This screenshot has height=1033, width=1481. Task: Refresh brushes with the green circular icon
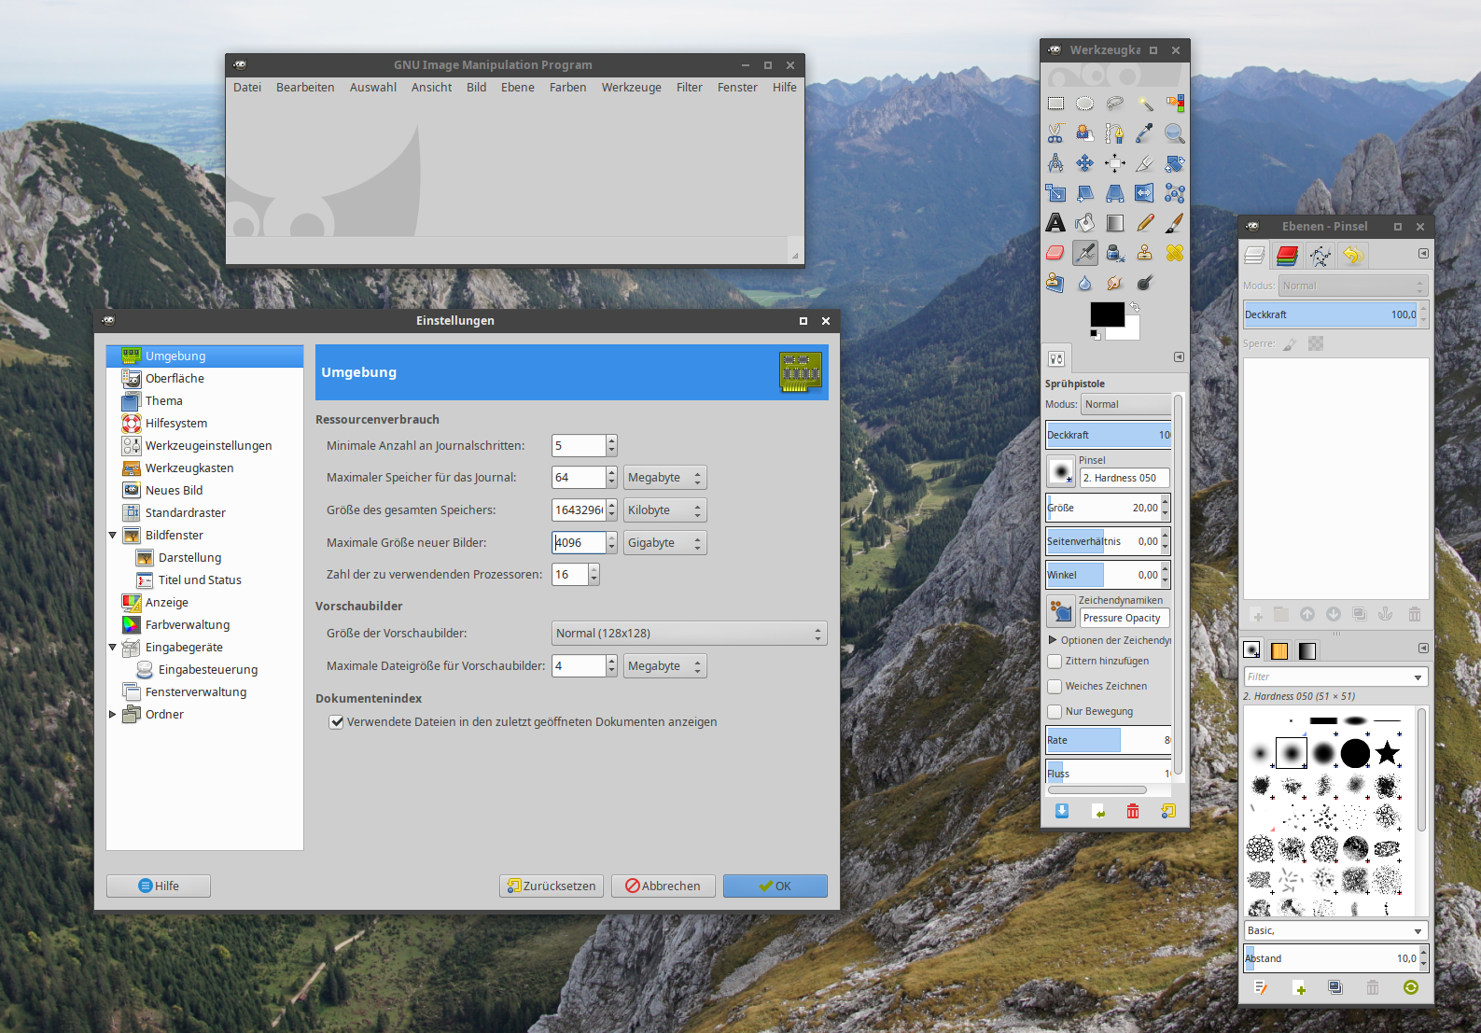coord(1411,987)
